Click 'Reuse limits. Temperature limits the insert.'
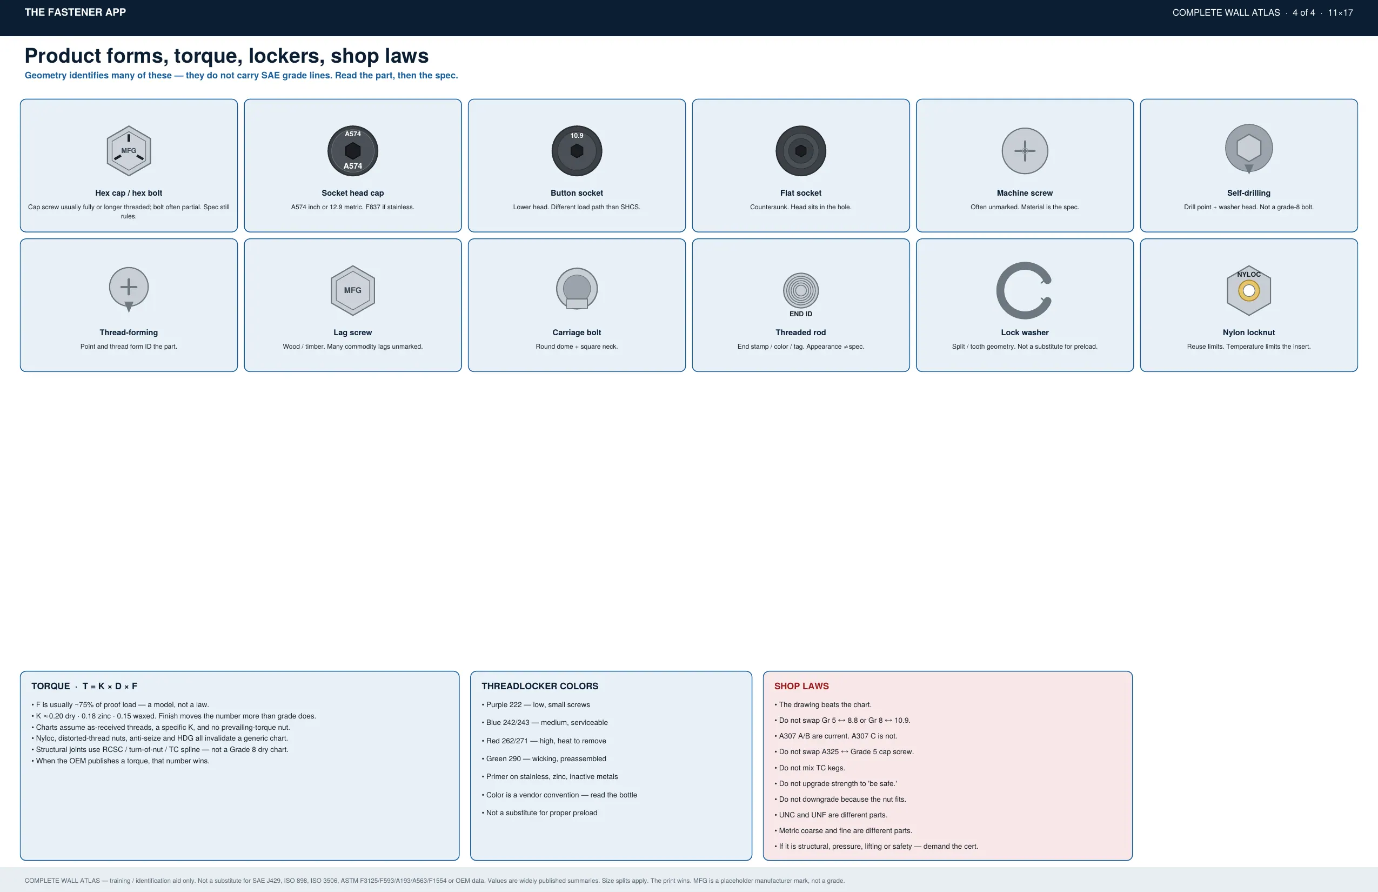Image resolution: width=1378 pixels, height=892 pixels. click(1249, 347)
